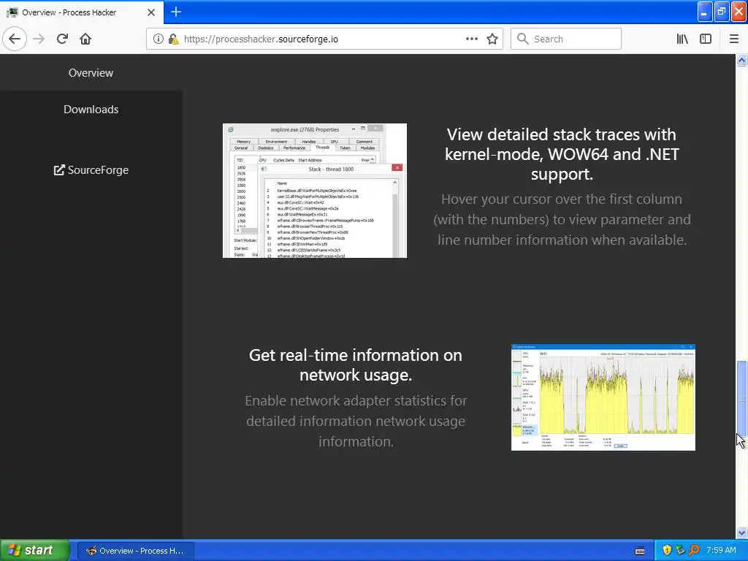Click the network connection tray icon
The height and width of the screenshot is (561, 748).
point(680,550)
